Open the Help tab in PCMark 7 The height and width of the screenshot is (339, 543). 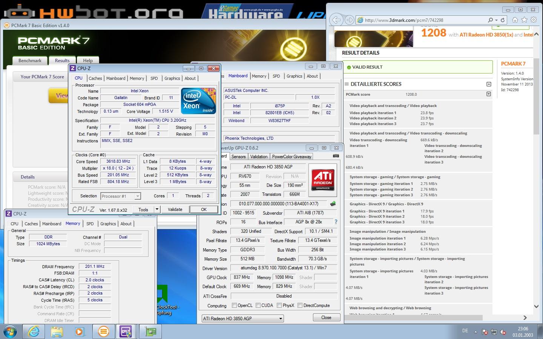88,61
